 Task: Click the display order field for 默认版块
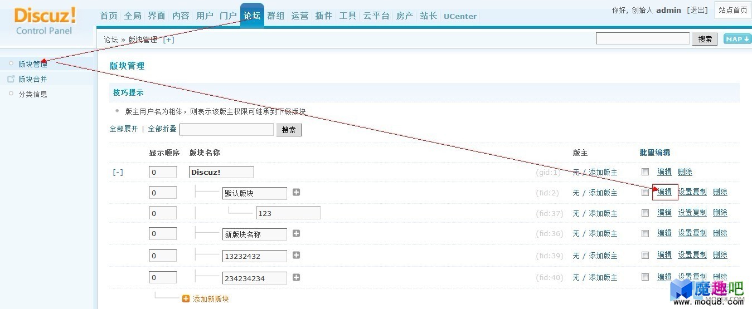163,193
